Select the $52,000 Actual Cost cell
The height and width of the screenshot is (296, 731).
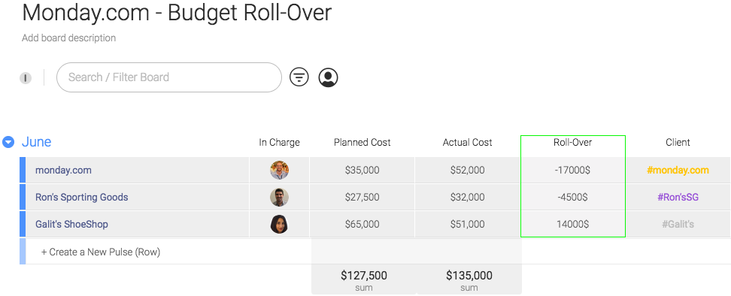tap(468, 171)
